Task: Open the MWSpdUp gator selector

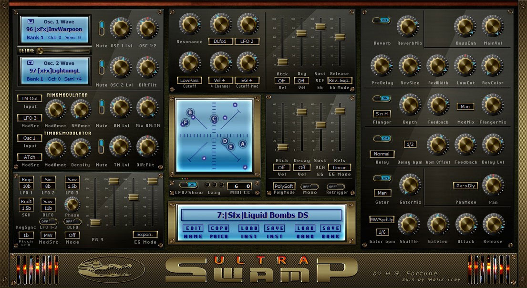Action: [382, 220]
